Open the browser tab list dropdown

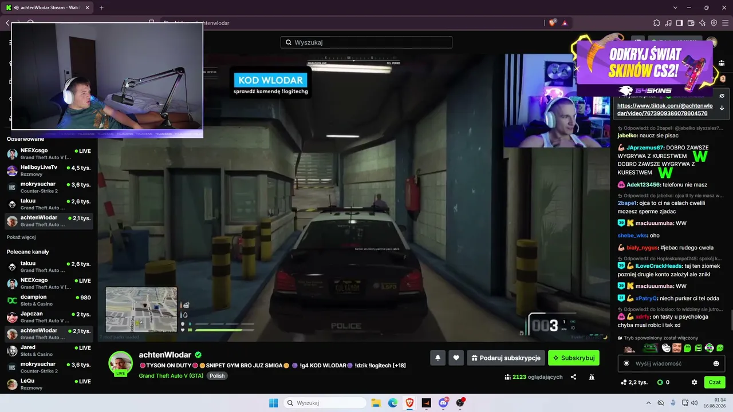pyautogui.click(x=675, y=7)
